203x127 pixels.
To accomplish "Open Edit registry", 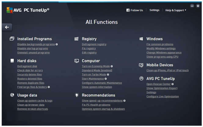I will pos(89,53).
